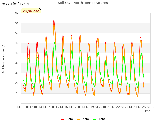Click the Jul 19 x-axis tick label
The height and width of the screenshot is (124, 166).
[90, 107]
